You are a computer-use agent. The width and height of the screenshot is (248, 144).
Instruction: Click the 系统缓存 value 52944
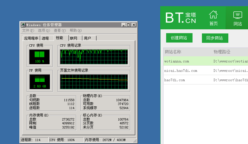pos(124,108)
